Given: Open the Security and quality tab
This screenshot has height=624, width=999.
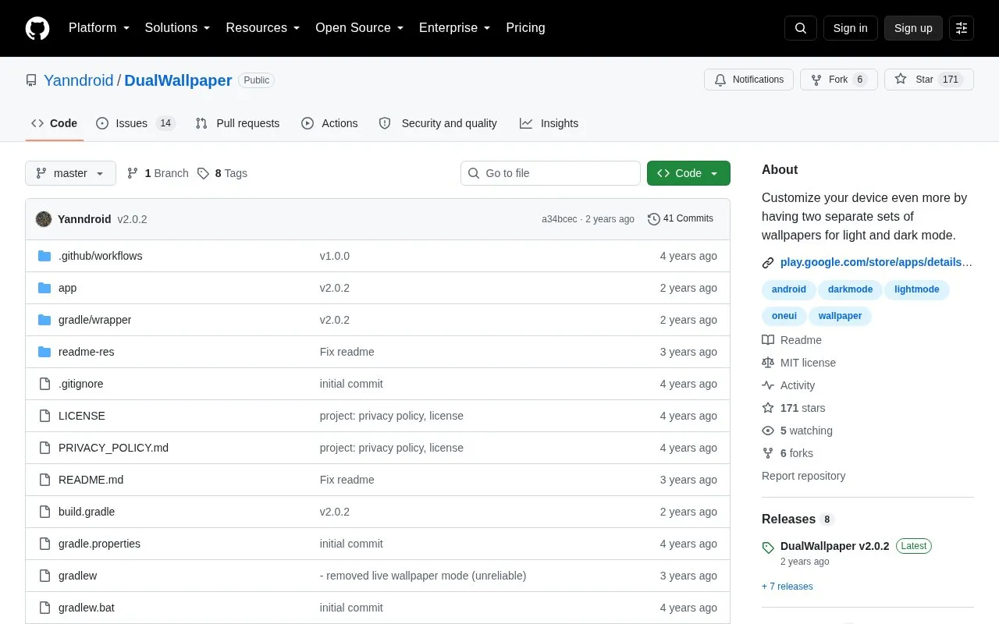Looking at the screenshot, I should [x=438, y=123].
